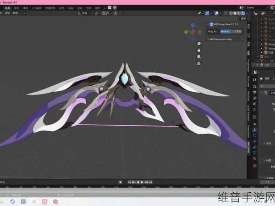
Task: Jump to the next keyframe
Action: click(146, 182)
